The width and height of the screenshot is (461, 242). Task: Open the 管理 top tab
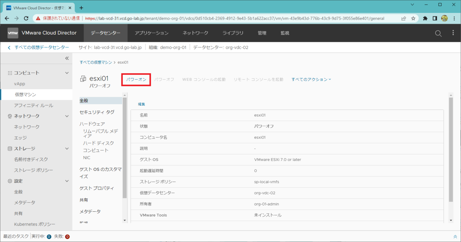[x=262, y=33]
